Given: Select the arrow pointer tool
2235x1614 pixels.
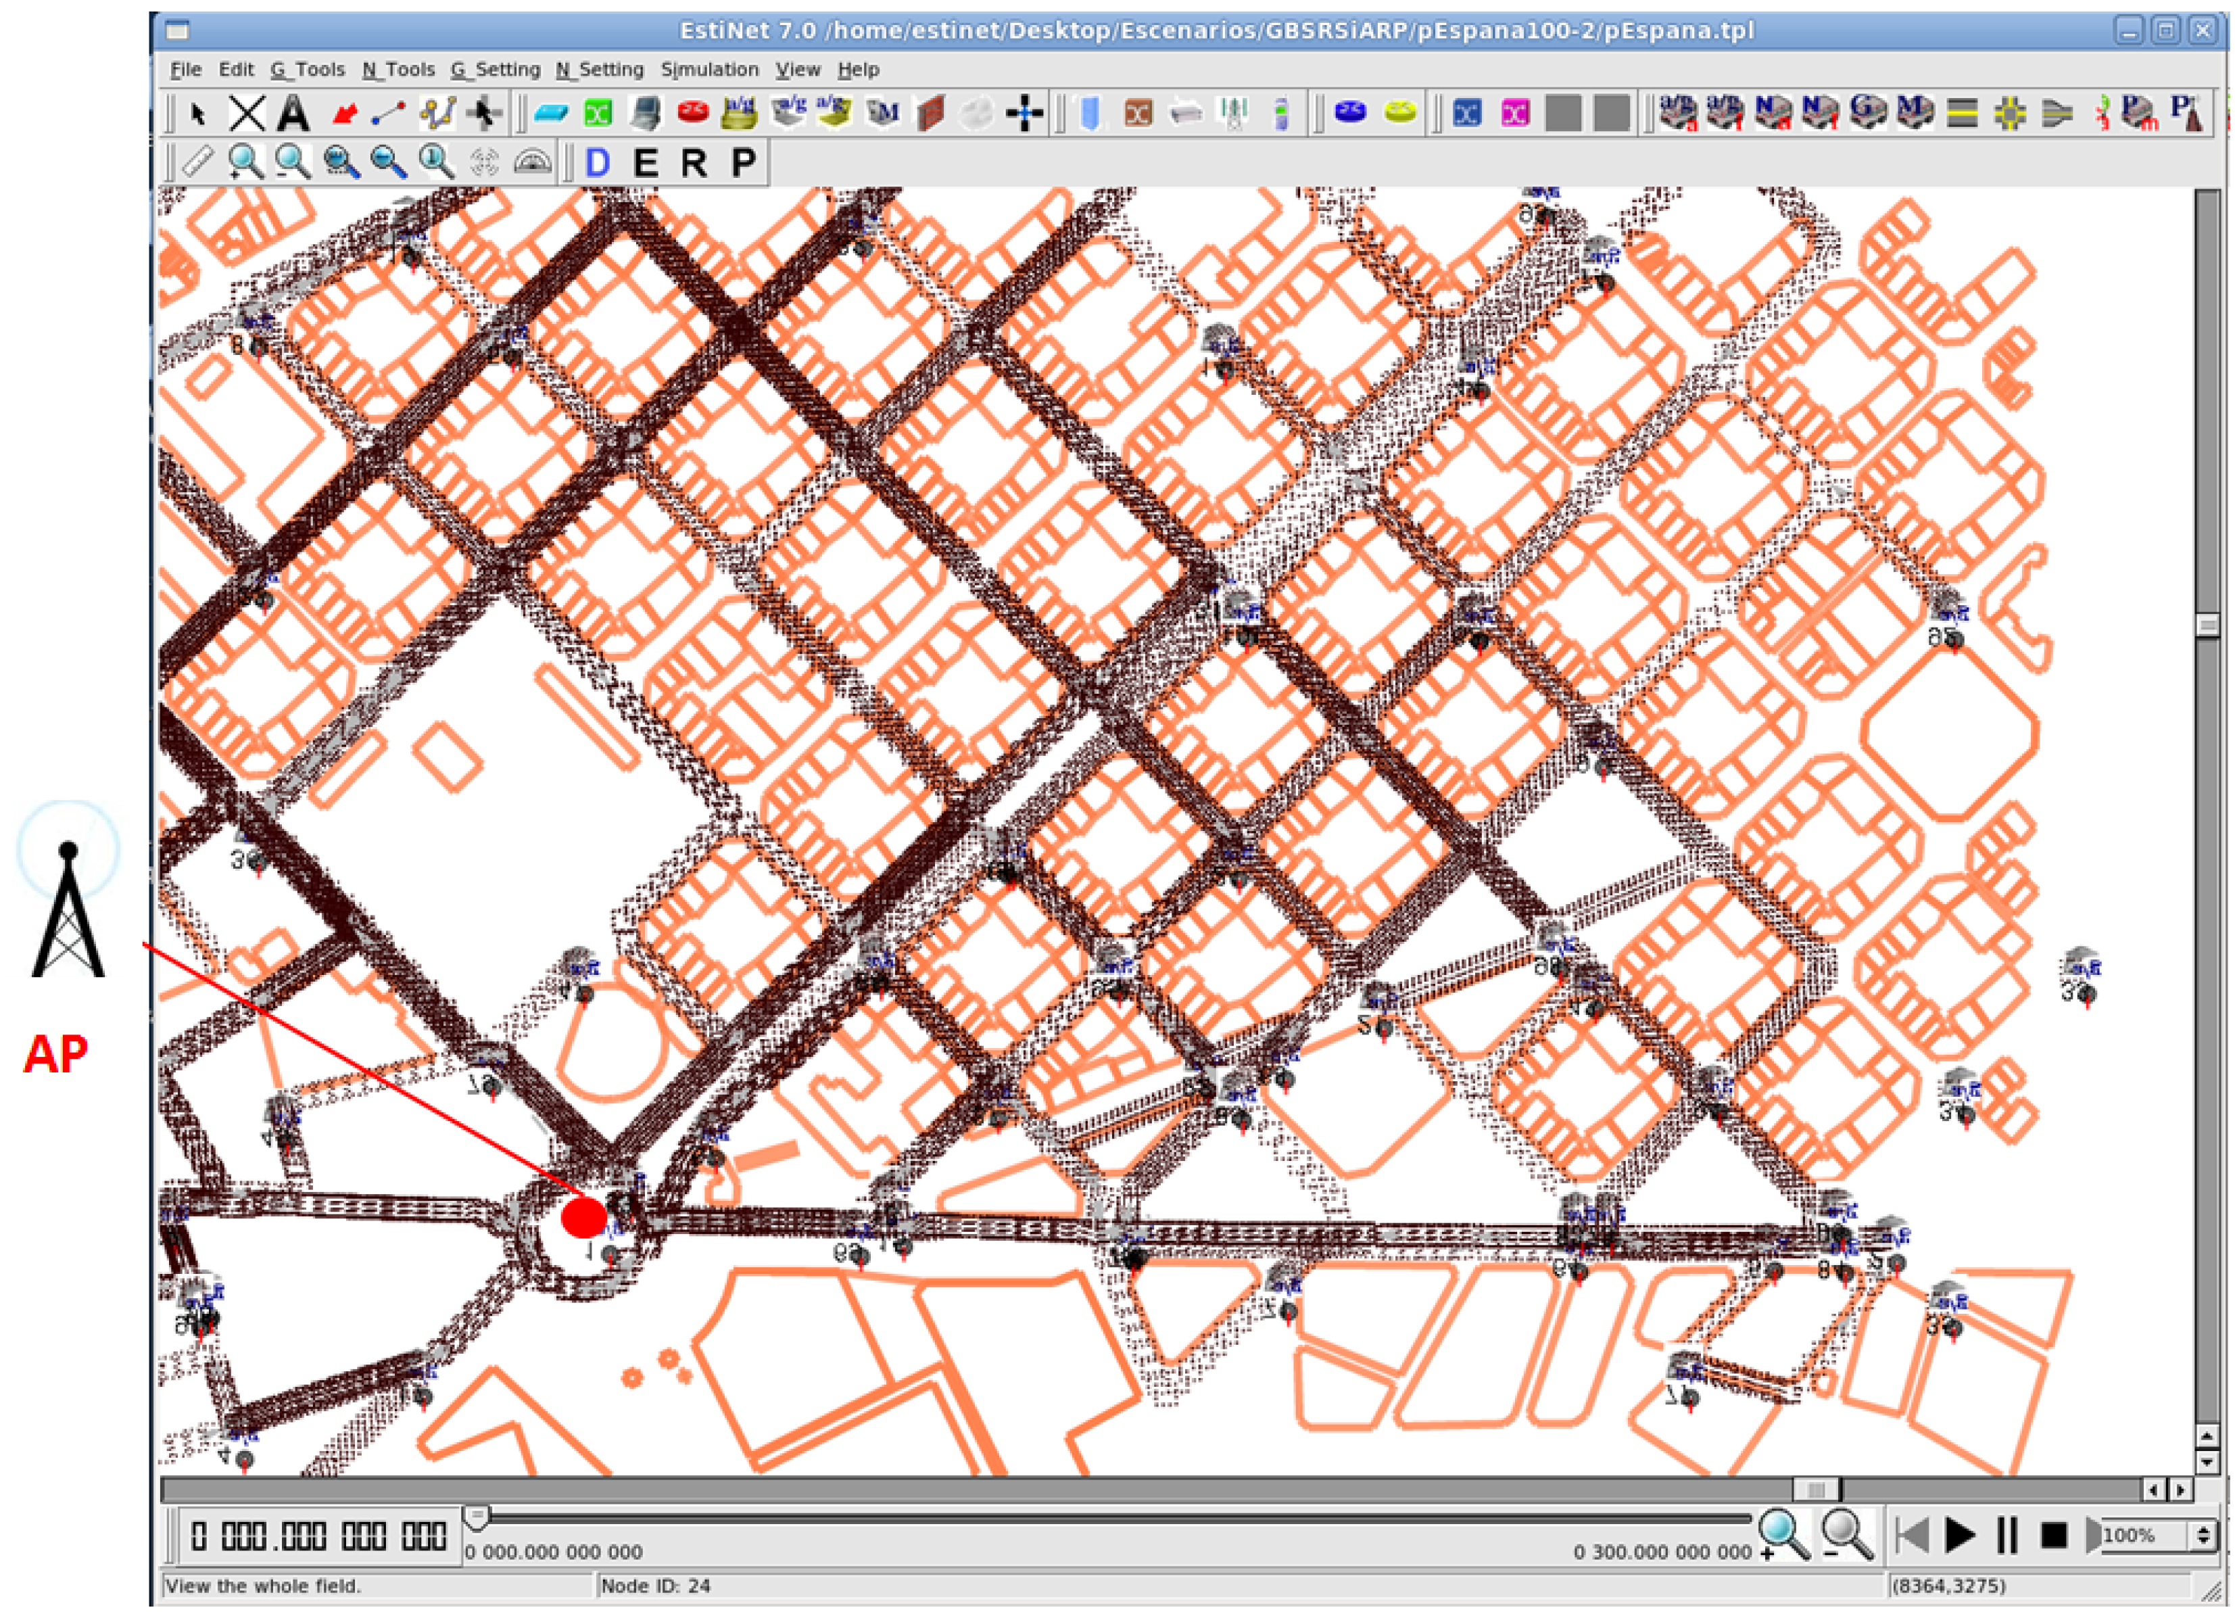Looking at the screenshot, I should (199, 114).
